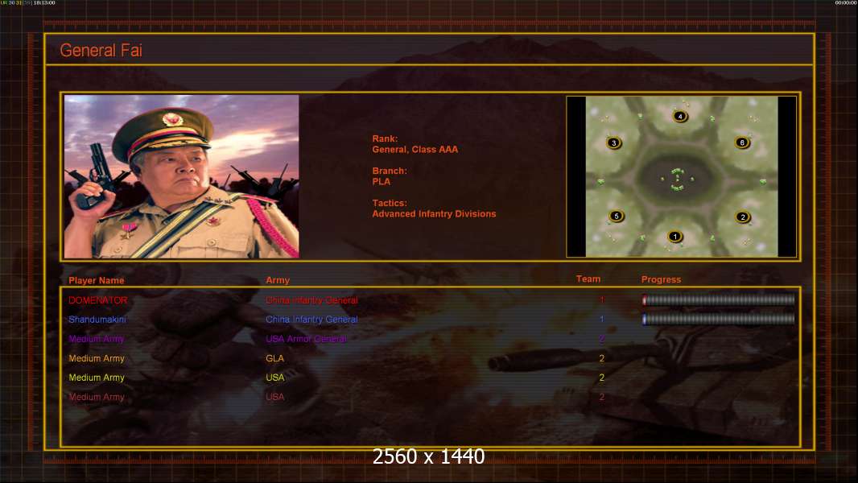Click DOMENATOR's team number 1
The height and width of the screenshot is (483, 858).
point(602,299)
